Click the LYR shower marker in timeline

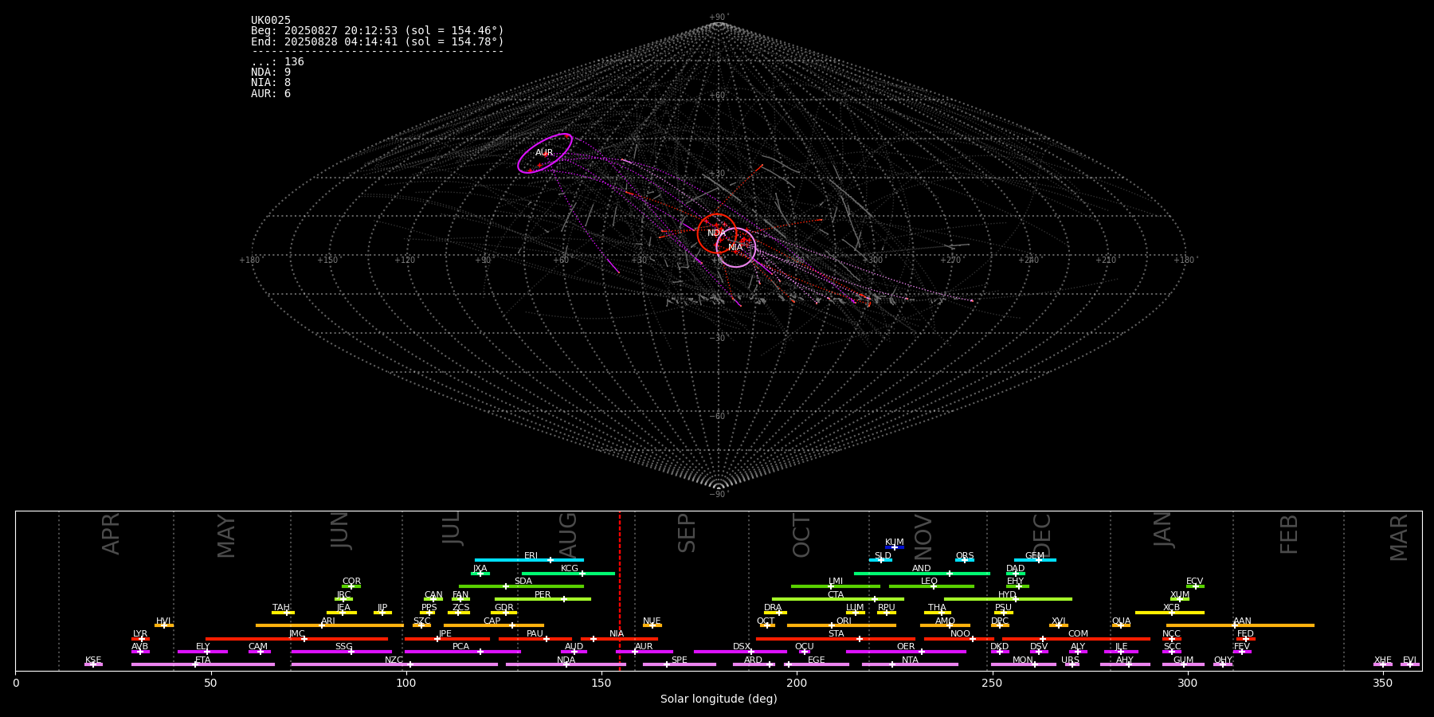point(140,638)
